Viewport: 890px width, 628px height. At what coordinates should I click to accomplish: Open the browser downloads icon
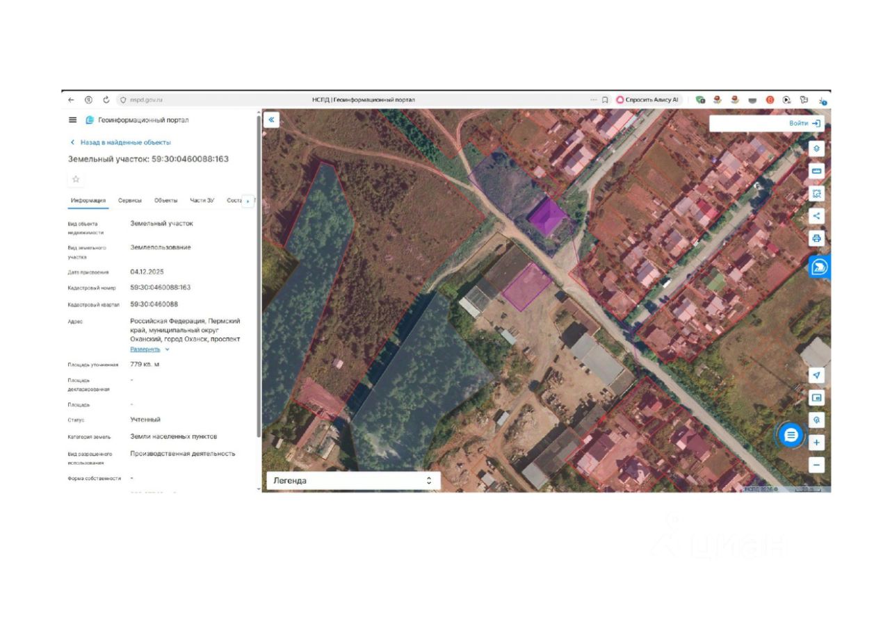[822, 100]
